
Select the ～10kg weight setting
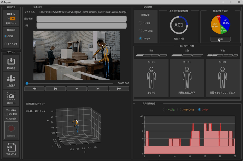pos(140,23)
